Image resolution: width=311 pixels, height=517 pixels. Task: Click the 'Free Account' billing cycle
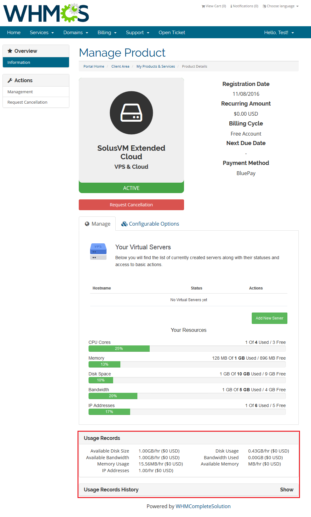coord(246,134)
